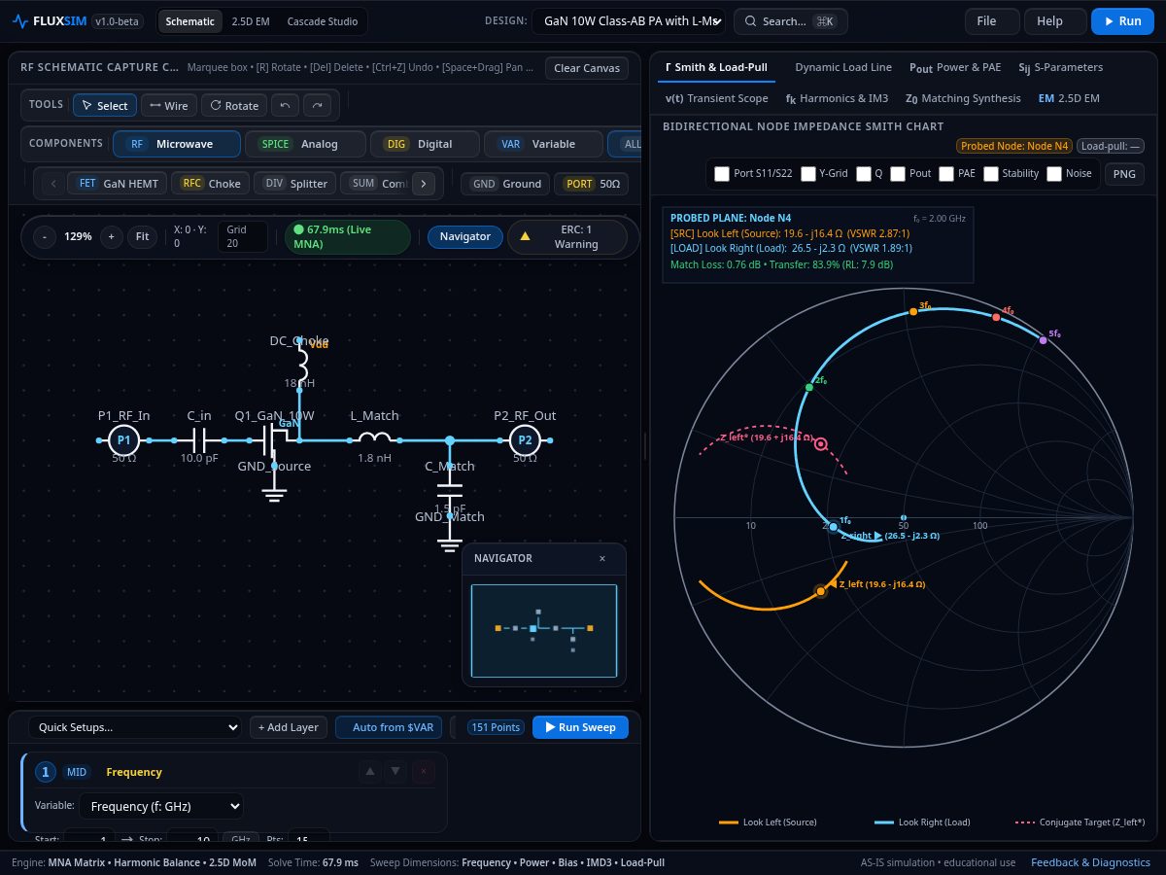Click the blue Run button

pyautogui.click(x=1122, y=21)
